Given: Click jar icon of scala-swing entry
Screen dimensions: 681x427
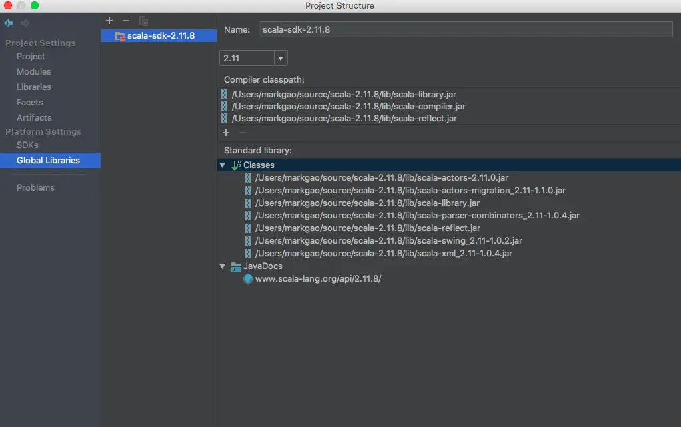Looking at the screenshot, I should pos(248,240).
